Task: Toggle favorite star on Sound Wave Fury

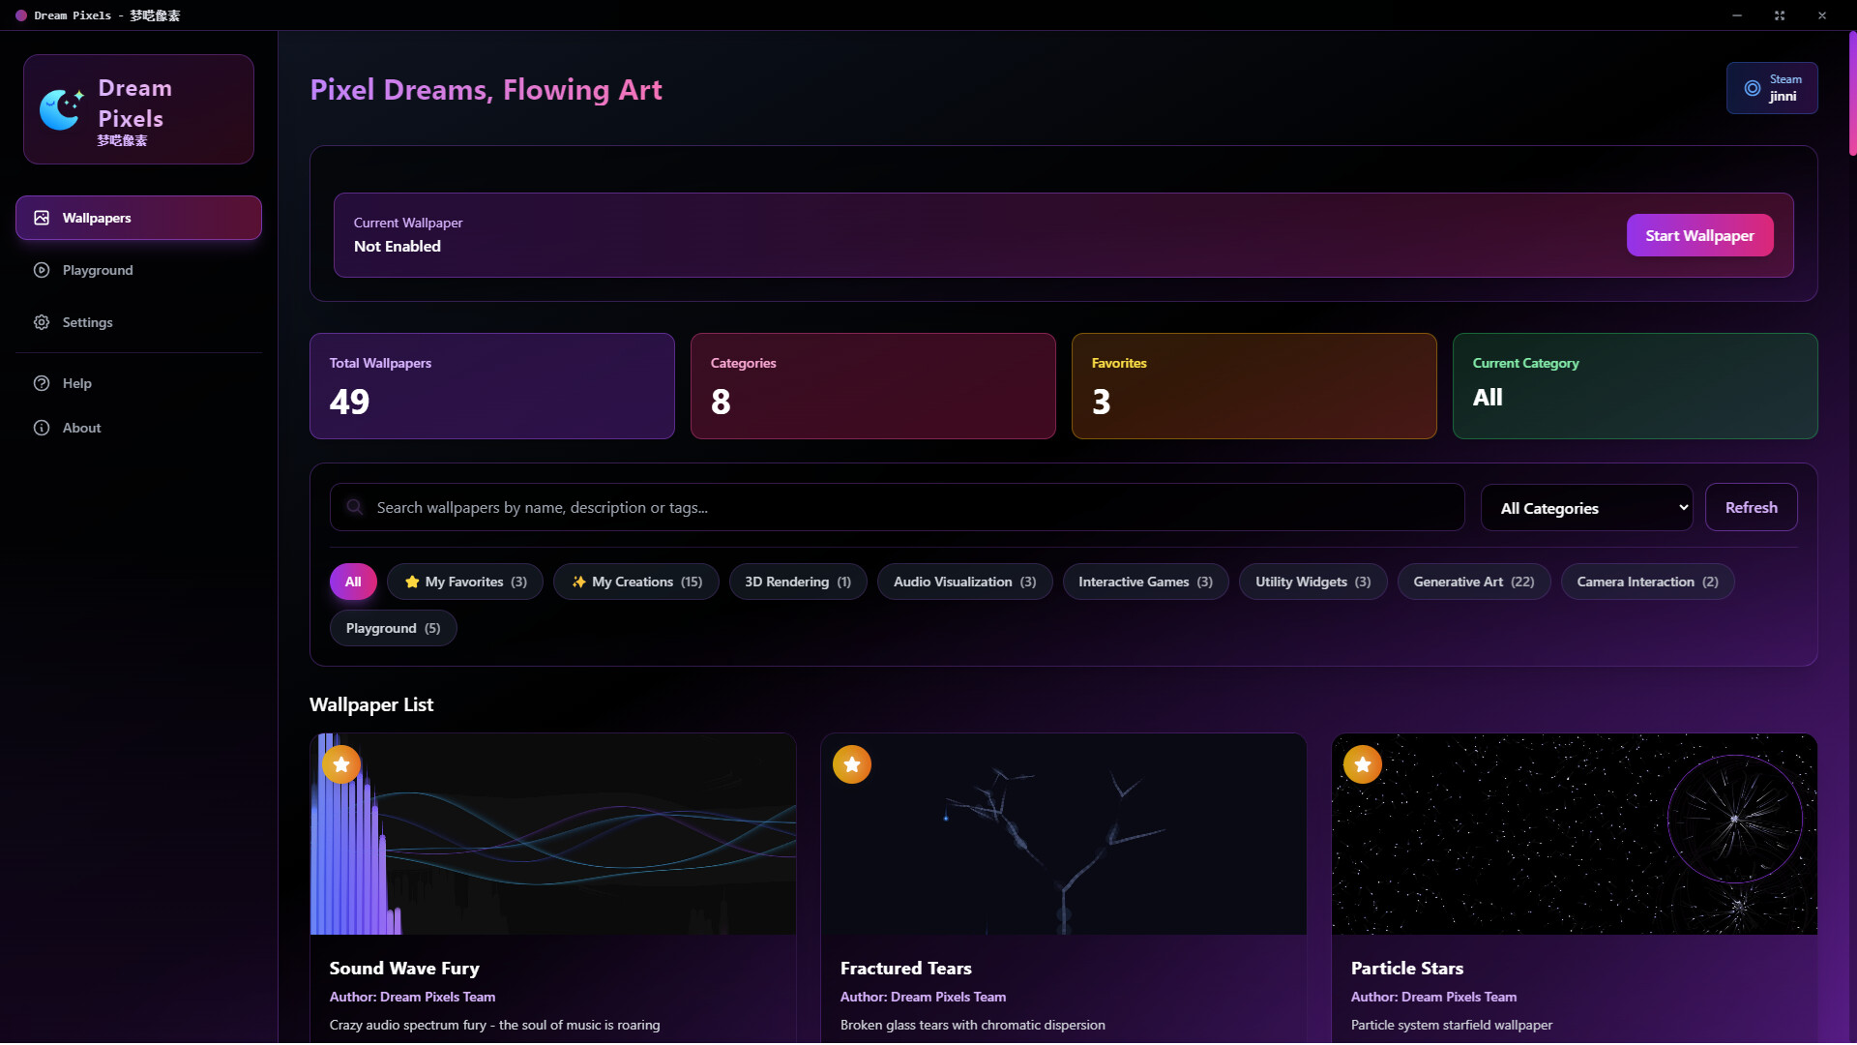Action: point(340,764)
